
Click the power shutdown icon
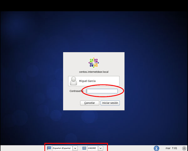pos(184,148)
